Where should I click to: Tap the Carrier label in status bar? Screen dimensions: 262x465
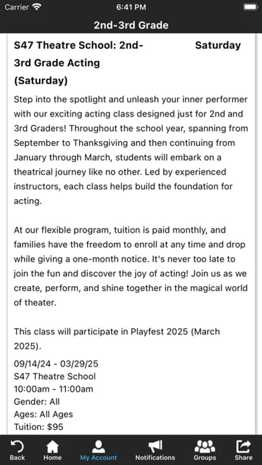(17, 7)
